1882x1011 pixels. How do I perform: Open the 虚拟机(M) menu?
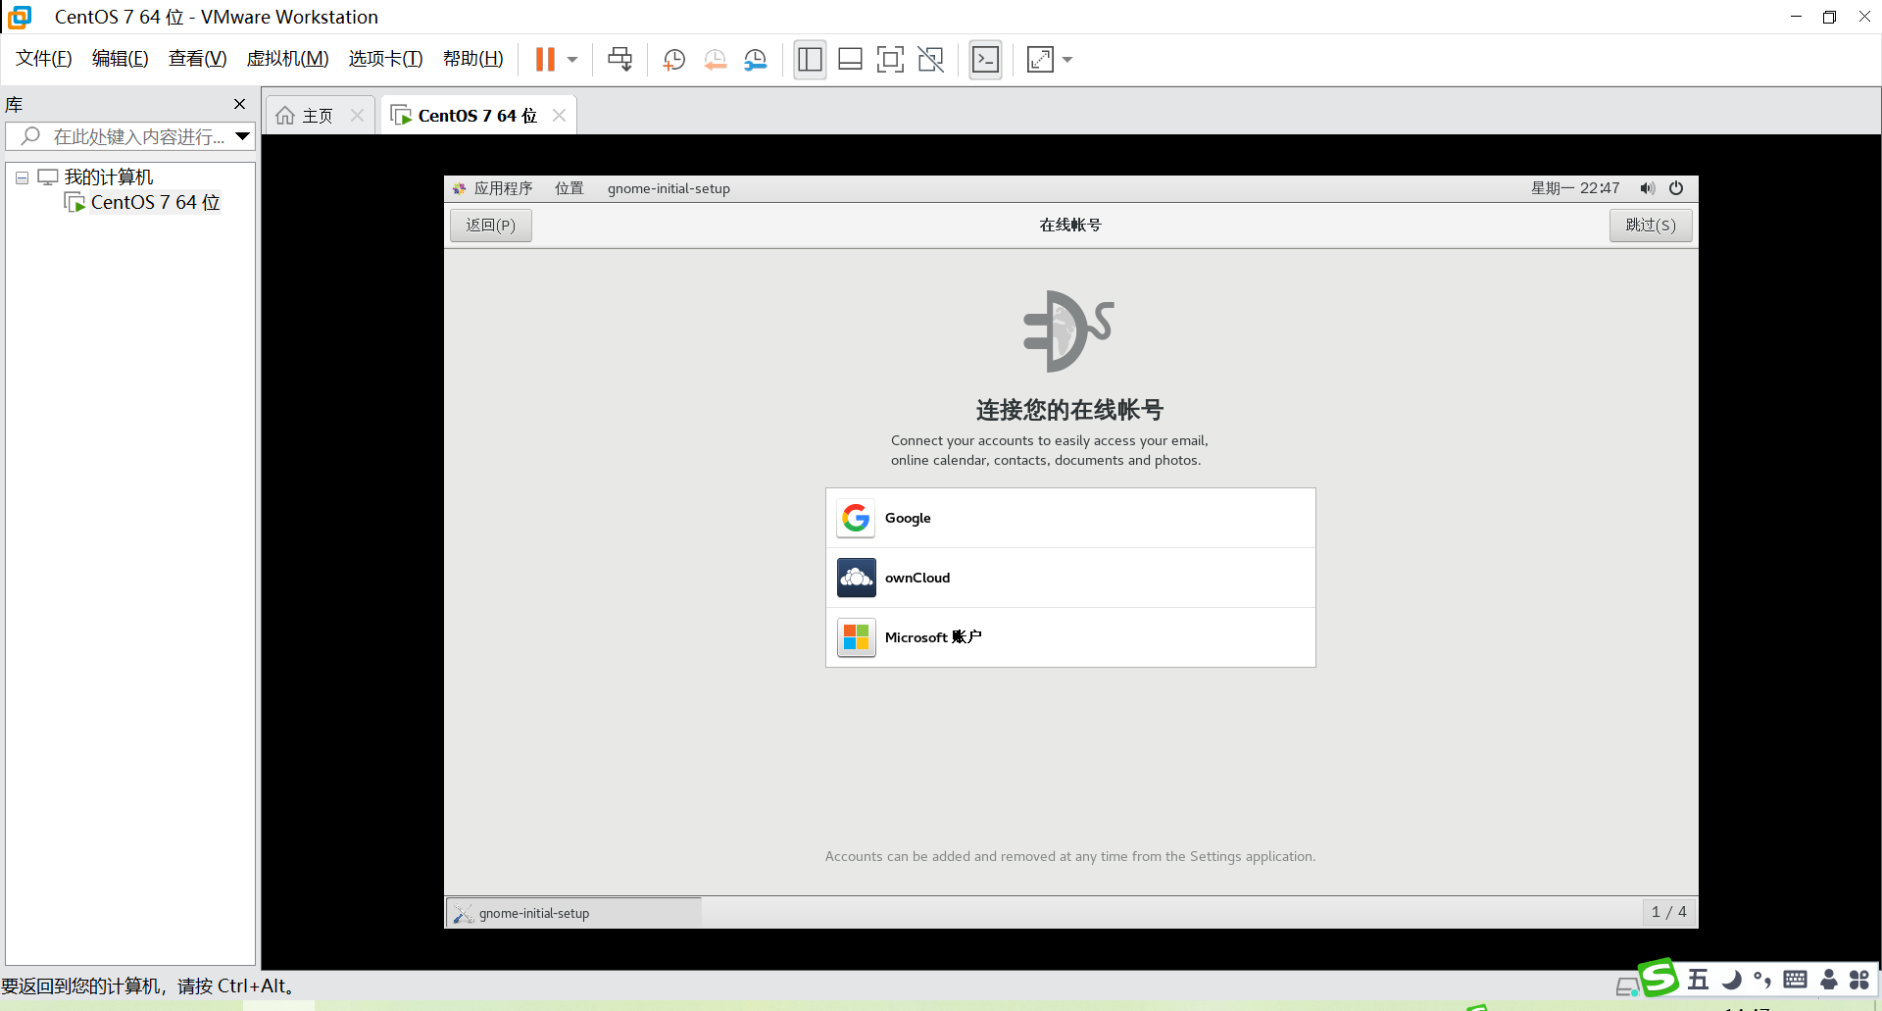[x=288, y=59]
